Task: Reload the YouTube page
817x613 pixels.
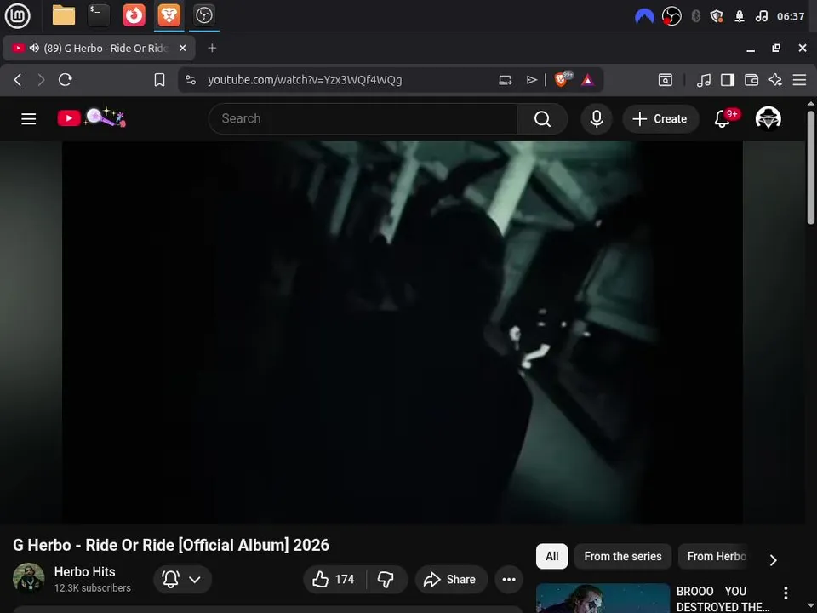Action: coord(66,80)
